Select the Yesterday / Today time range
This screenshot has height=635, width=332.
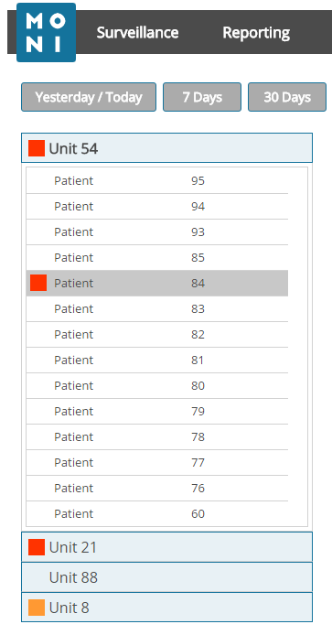coord(89,97)
